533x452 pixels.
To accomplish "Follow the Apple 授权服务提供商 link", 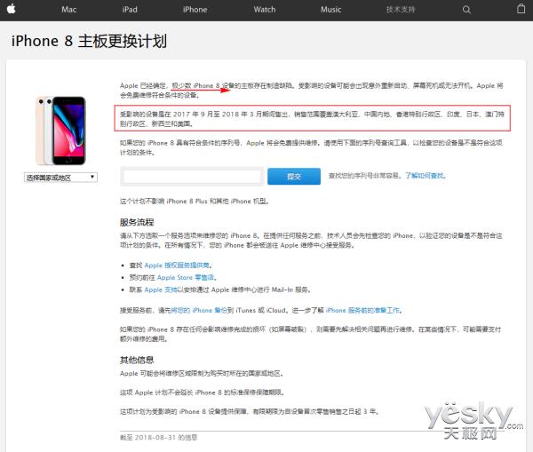I will tap(179, 265).
